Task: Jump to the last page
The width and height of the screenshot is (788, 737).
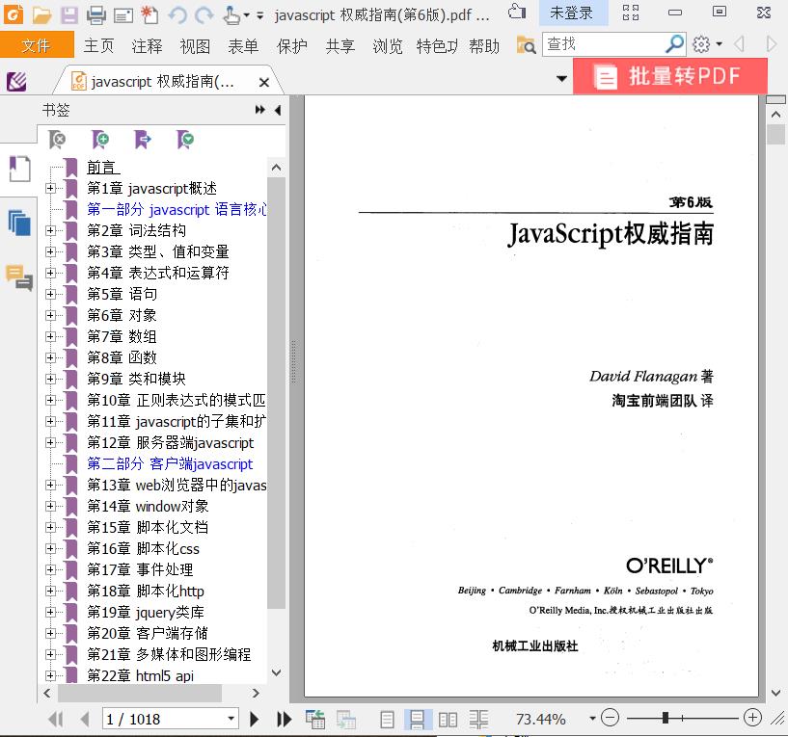Action: (x=284, y=720)
